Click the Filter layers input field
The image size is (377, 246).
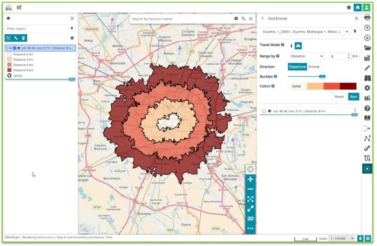pyautogui.click(x=37, y=28)
